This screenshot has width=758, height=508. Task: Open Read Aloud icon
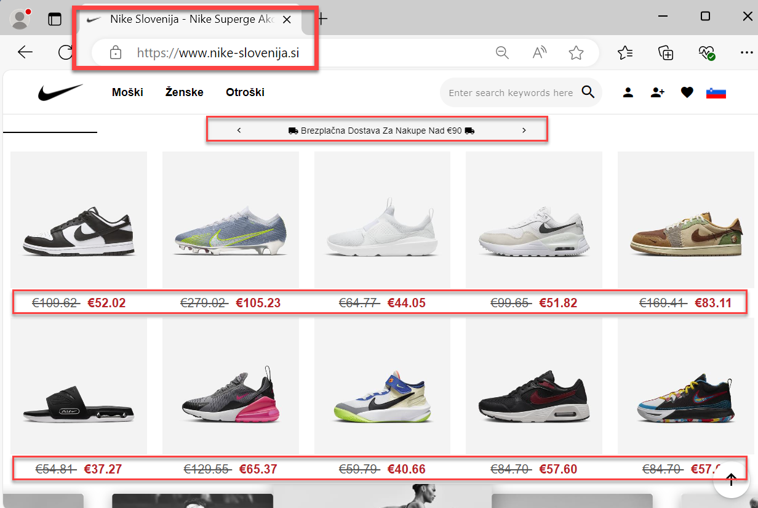(x=540, y=53)
